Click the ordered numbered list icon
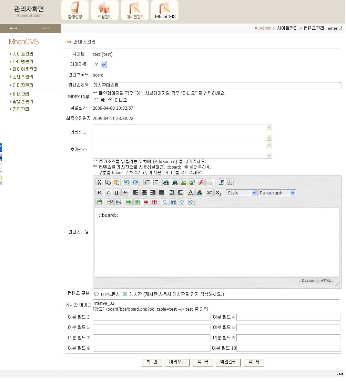The image size is (346, 382). (x=147, y=182)
